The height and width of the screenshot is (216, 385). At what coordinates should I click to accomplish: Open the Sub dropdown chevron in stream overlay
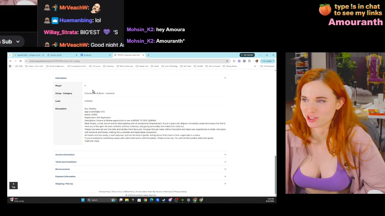pos(18,42)
